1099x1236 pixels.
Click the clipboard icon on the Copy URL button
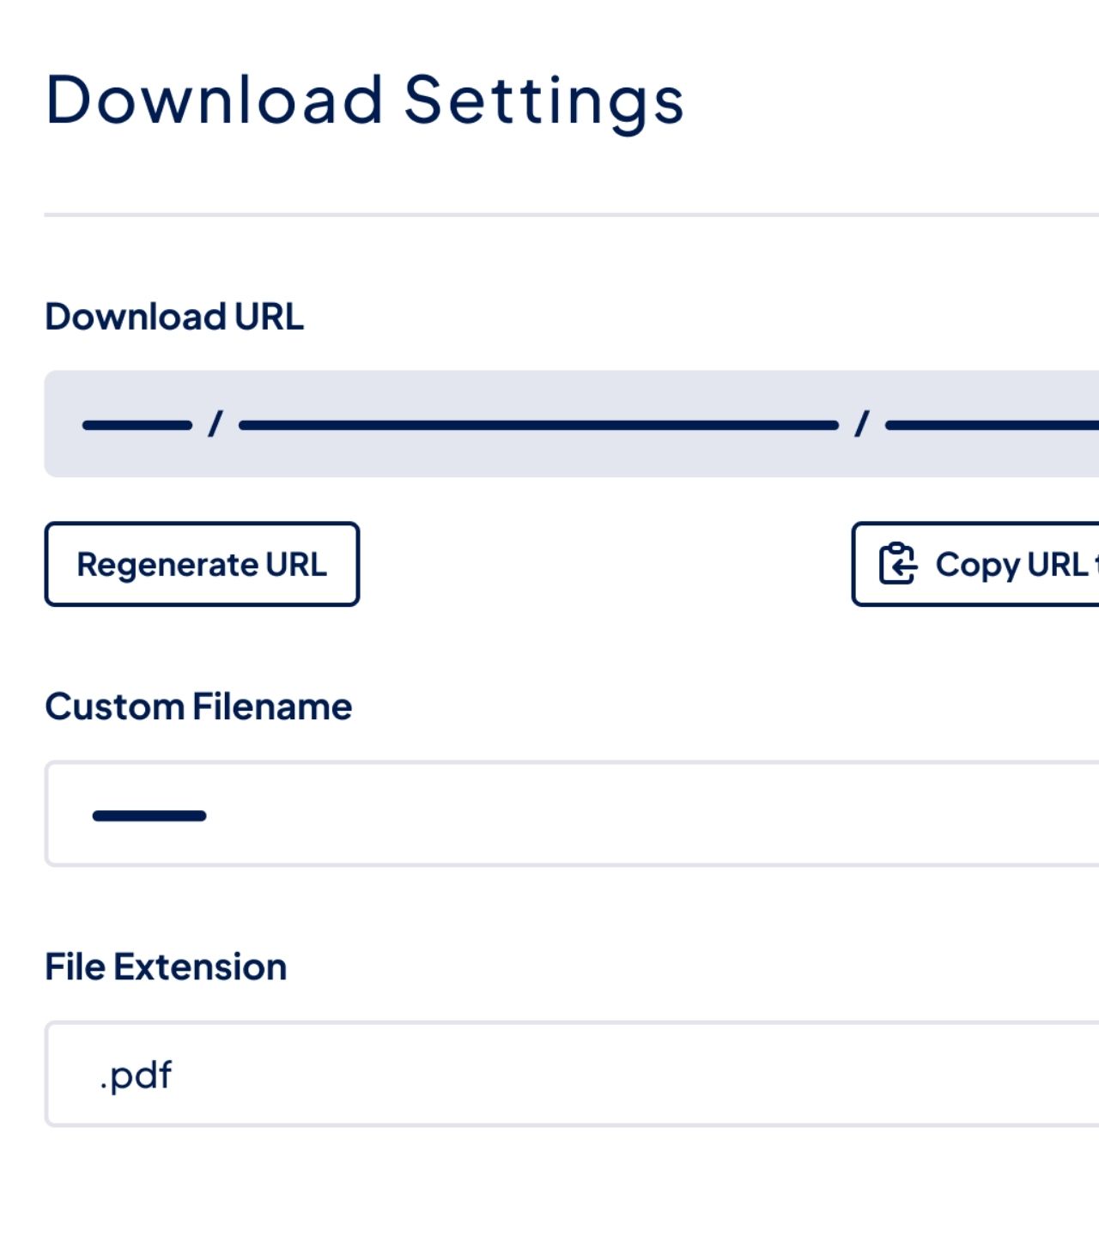[898, 564]
